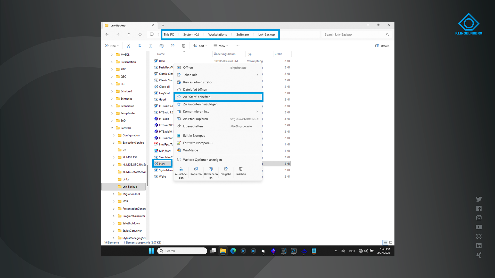Select Dateipfad öffnen menu entry

[x=218, y=90]
